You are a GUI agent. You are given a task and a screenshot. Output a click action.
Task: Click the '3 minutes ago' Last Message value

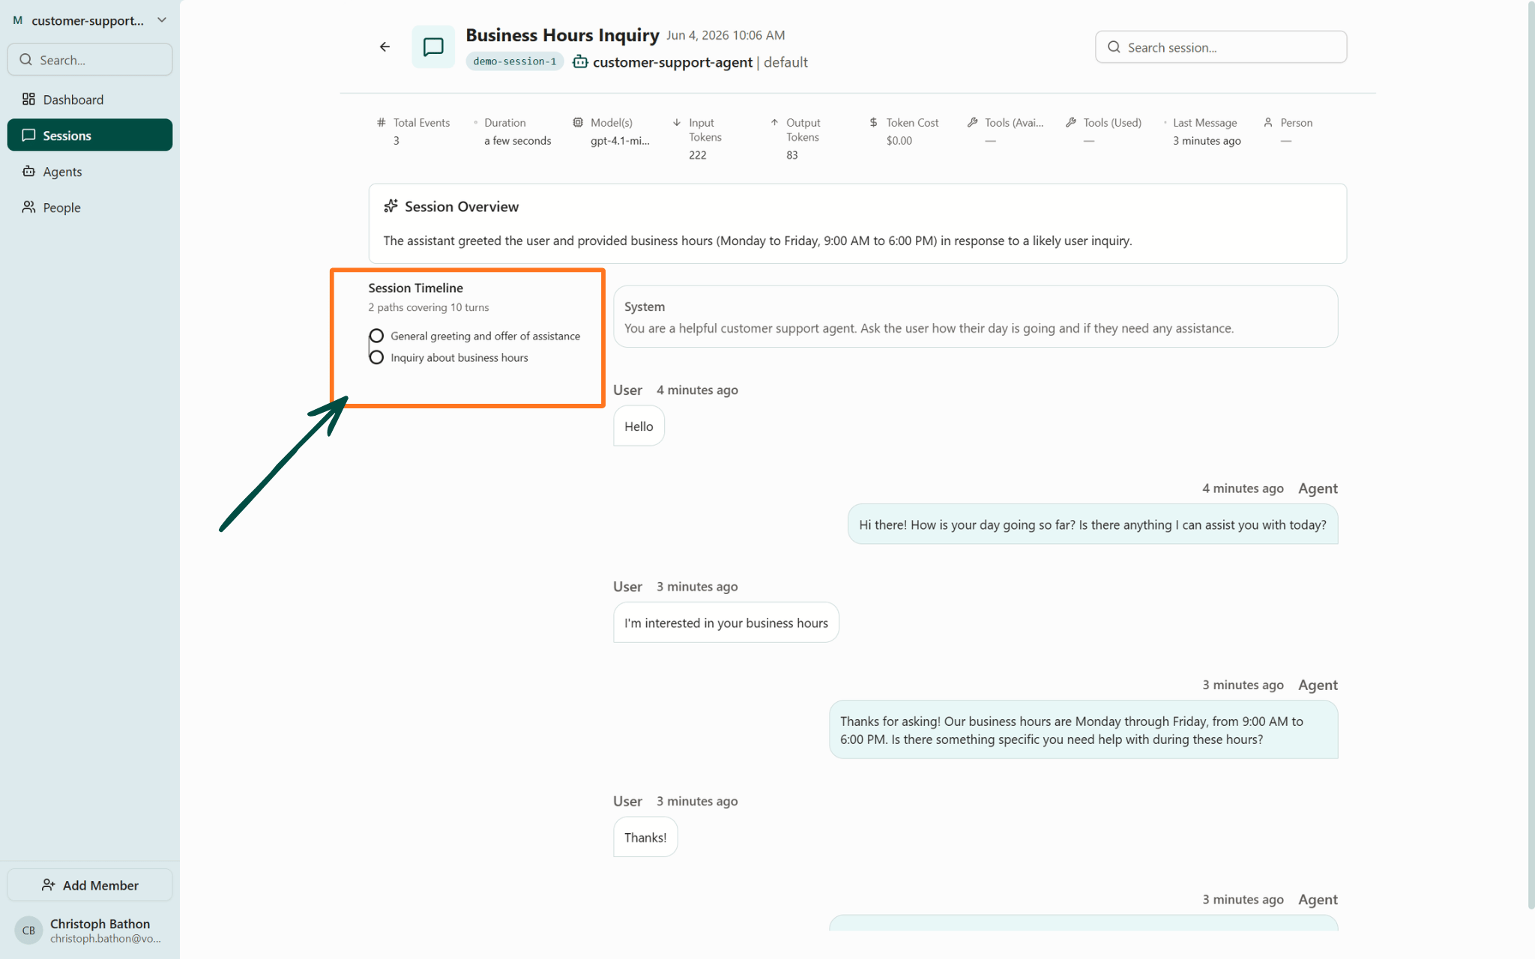coord(1207,140)
